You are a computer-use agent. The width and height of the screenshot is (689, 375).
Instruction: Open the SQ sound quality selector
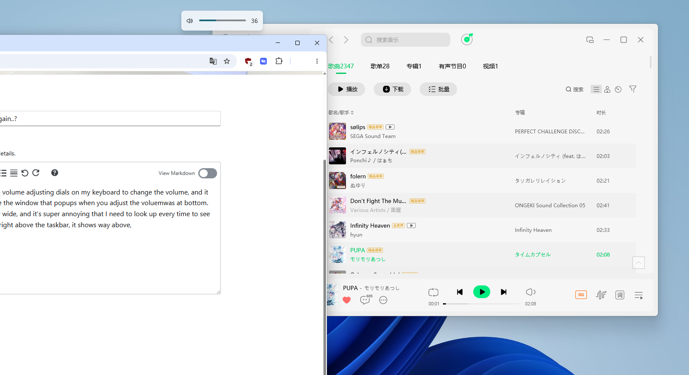click(581, 295)
